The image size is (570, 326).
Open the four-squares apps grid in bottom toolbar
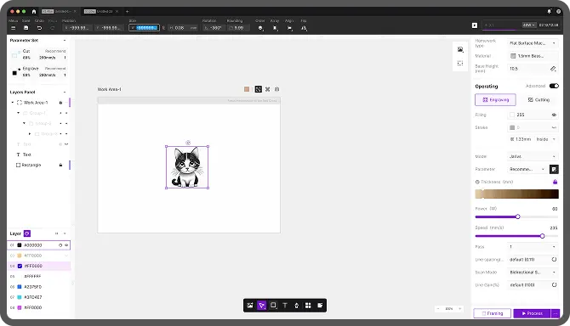click(x=308, y=306)
